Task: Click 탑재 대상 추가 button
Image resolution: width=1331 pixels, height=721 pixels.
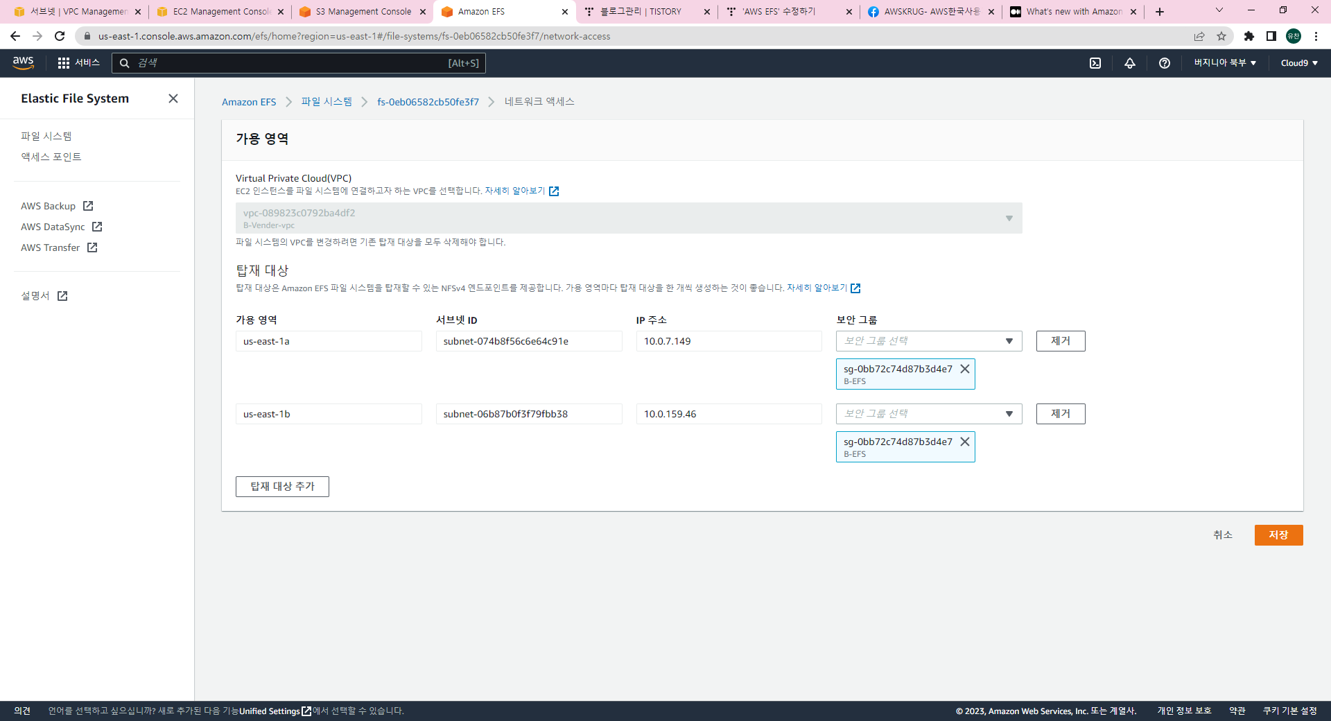Action: tap(282, 487)
